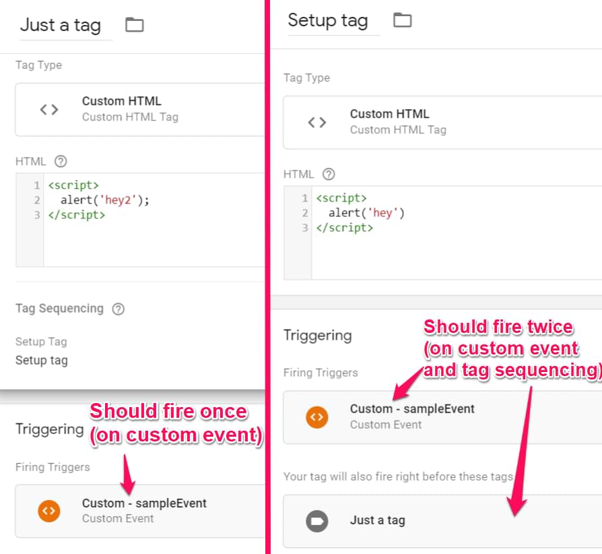Click the folder icon beside "Setup tag" title
This screenshot has height=554, width=602.
pos(403,20)
